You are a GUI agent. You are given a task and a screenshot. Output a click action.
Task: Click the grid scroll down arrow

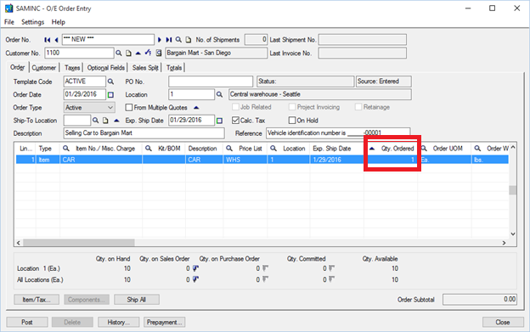(x=513, y=234)
